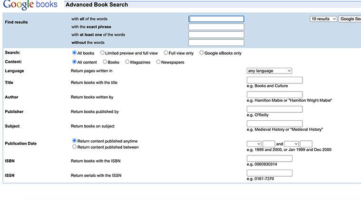Viewport: 361px width, 200px height.
Task: Select Books content radio button
Action: (105, 62)
